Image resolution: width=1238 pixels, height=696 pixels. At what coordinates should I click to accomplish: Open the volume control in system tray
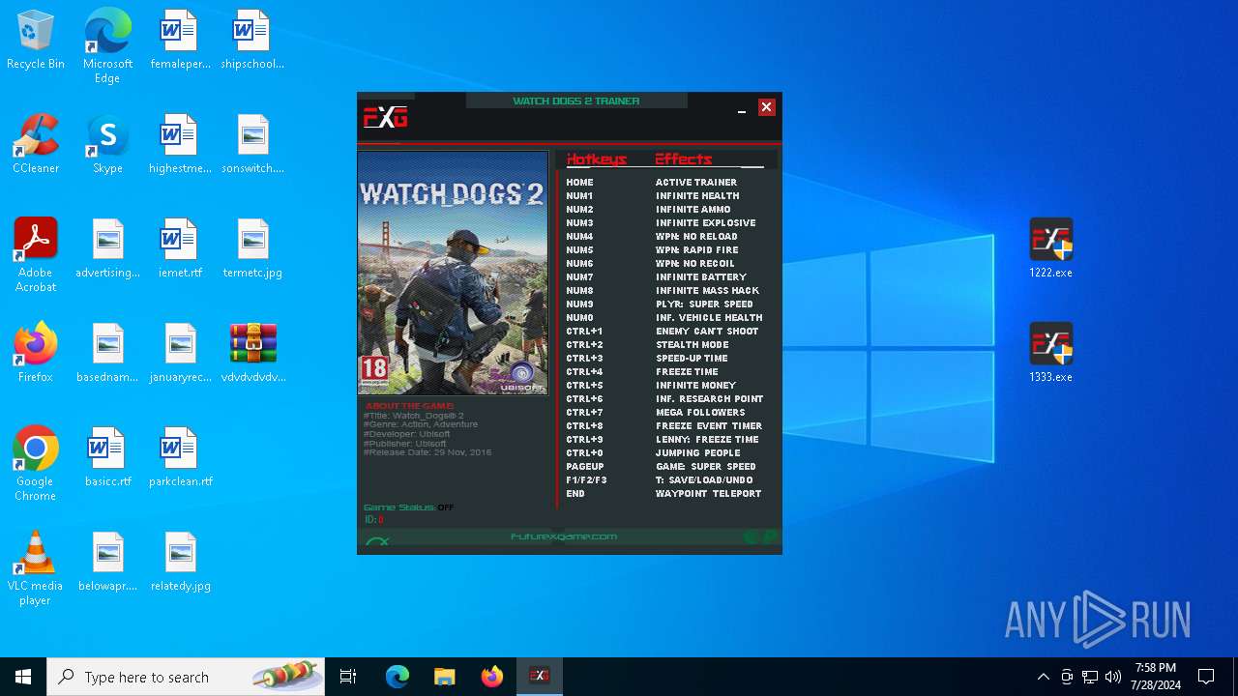(1113, 677)
